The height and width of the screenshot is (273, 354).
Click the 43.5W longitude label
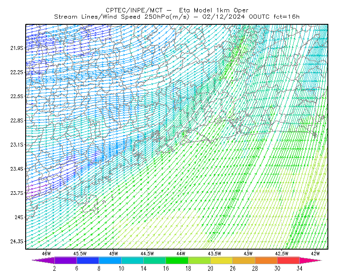(215, 254)
